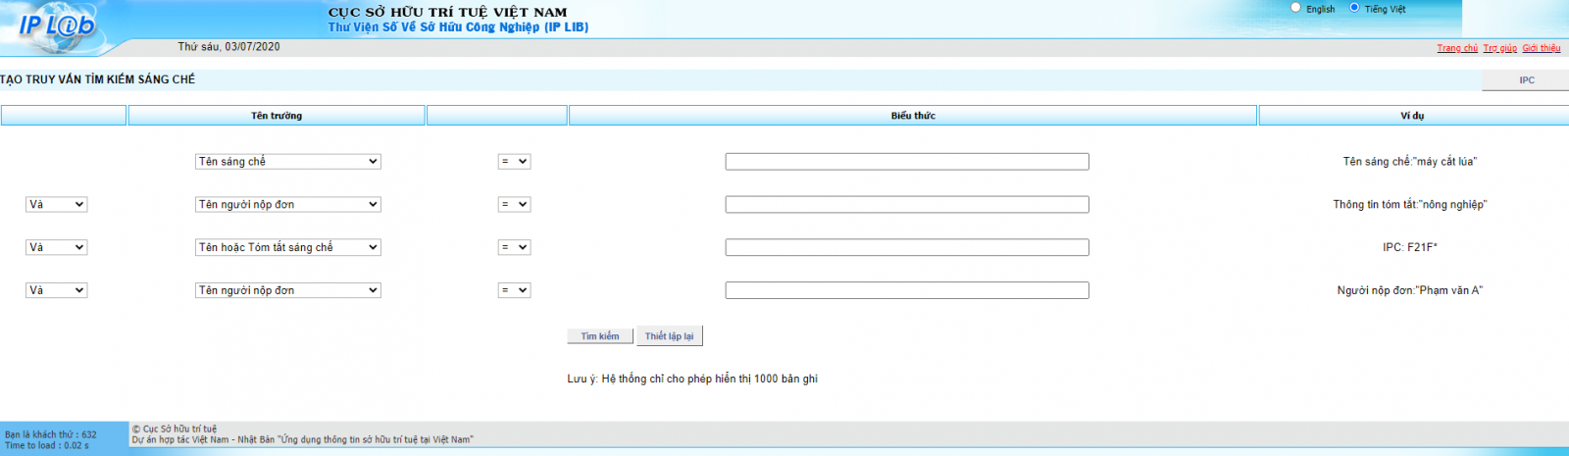Open the = operator dropdown in Tên sáng chế row
1569x456 pixels.
[x=514, y=162]
